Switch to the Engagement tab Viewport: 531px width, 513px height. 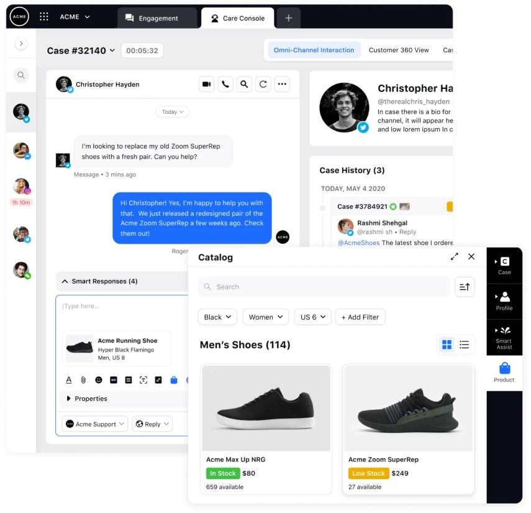158,18
